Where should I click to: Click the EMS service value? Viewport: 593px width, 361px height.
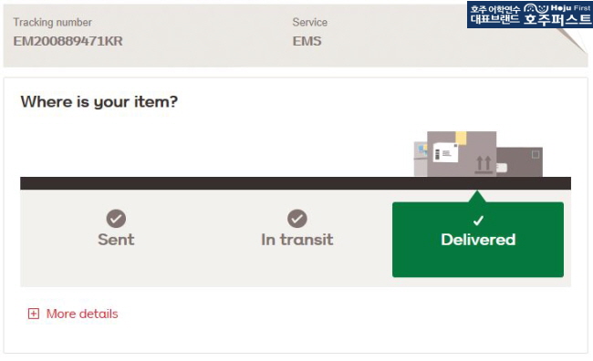307,41
